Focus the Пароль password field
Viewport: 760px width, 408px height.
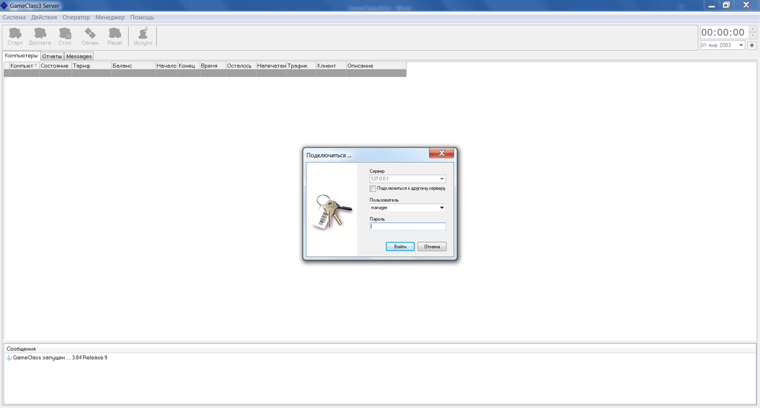(x=407, y=227)
